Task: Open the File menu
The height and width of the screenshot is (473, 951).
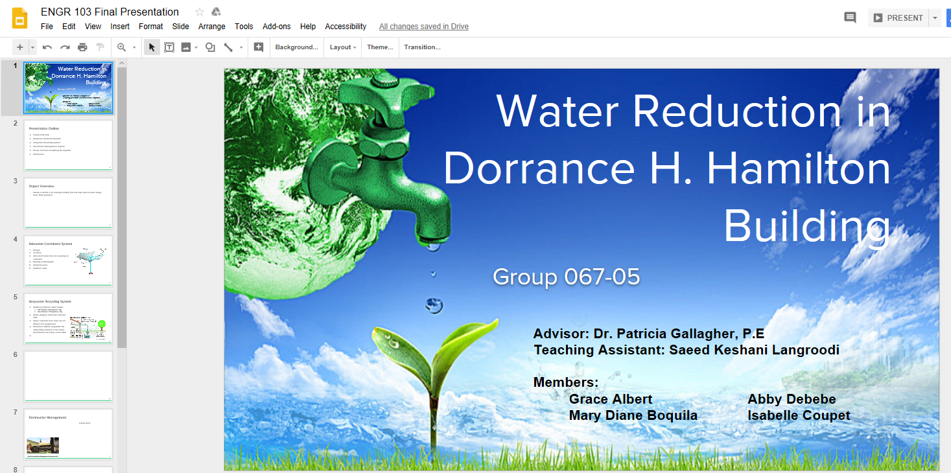Action: point(47,27)
